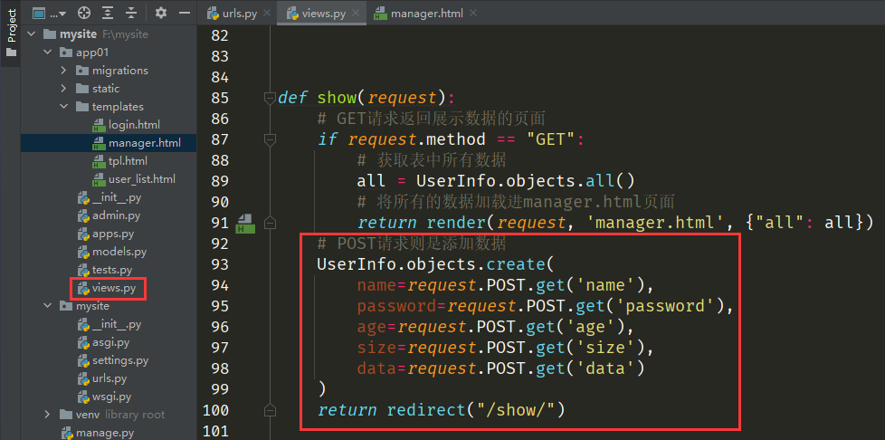885x440 pixels.
Task: Close the urls.py editor tab
Action: pyautogui.click(x=267, y=14)
